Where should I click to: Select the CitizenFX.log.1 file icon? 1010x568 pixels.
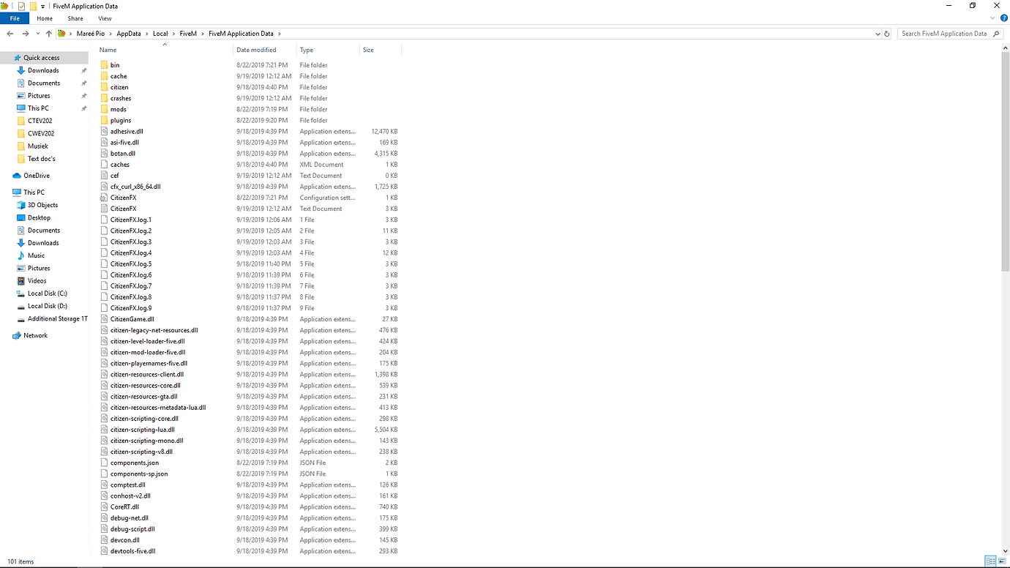[x=104, y=220]
